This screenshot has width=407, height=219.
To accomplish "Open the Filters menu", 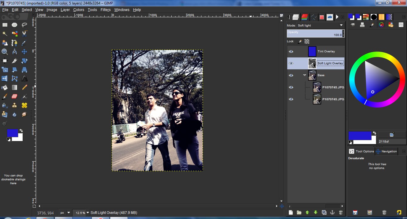I will (x=105, y=10).
